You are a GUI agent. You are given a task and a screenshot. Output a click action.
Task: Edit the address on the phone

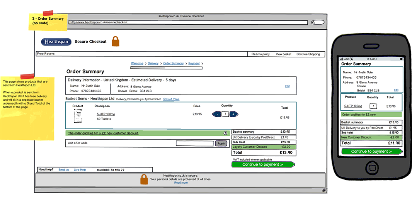(396, 90)
